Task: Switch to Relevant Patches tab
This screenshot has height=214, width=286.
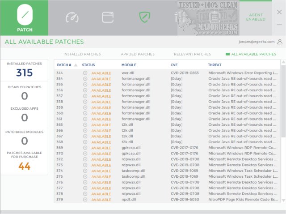Action: click(x=192, y=54)
